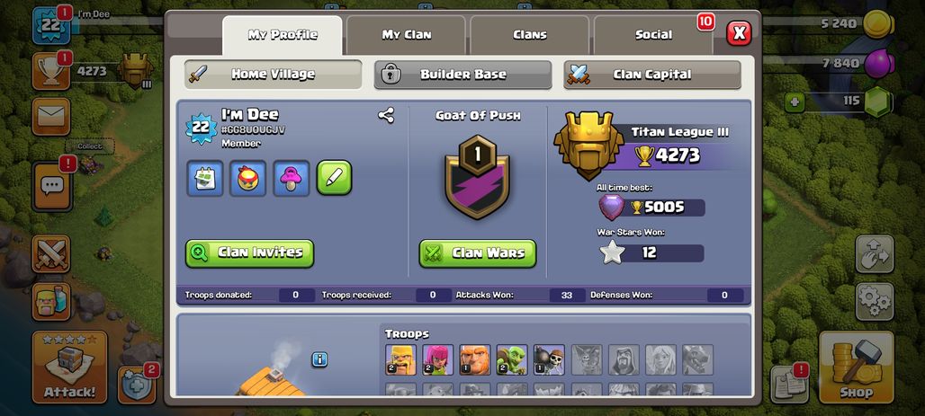Click the Clan Wars button

pos(478,253)
